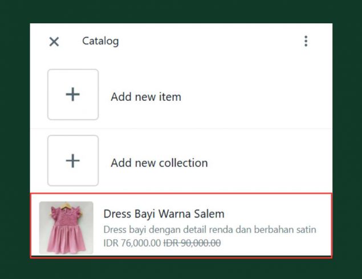Click the "Catalog" header title

tap(100, 41)
